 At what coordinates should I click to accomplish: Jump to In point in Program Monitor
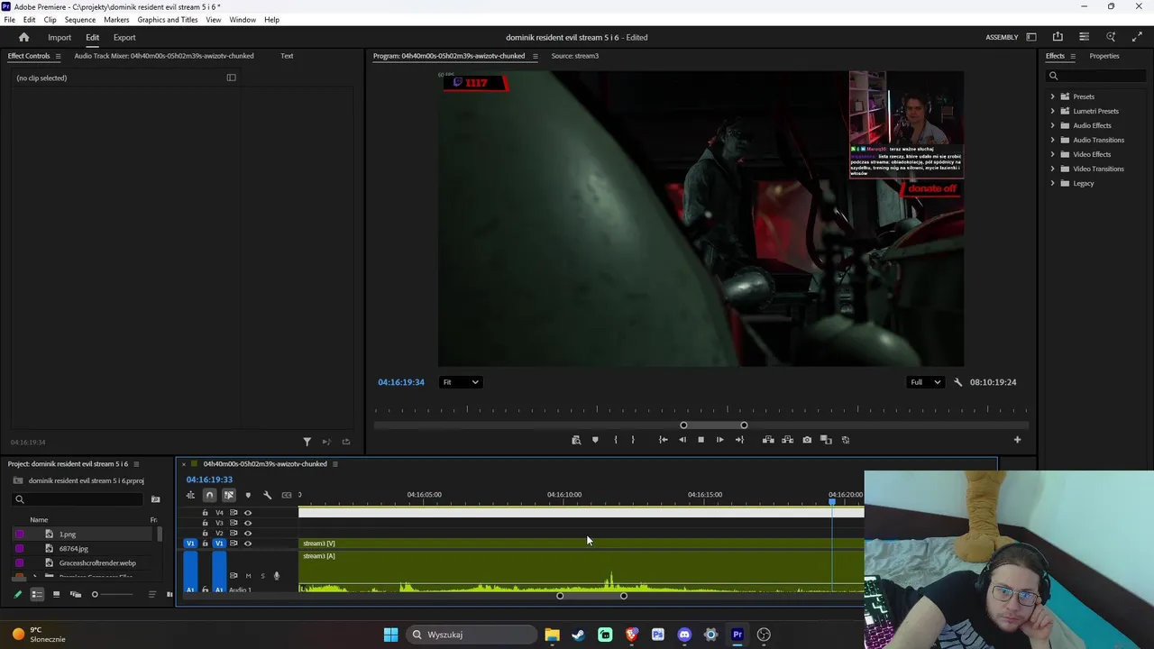(x=663, y=440)
